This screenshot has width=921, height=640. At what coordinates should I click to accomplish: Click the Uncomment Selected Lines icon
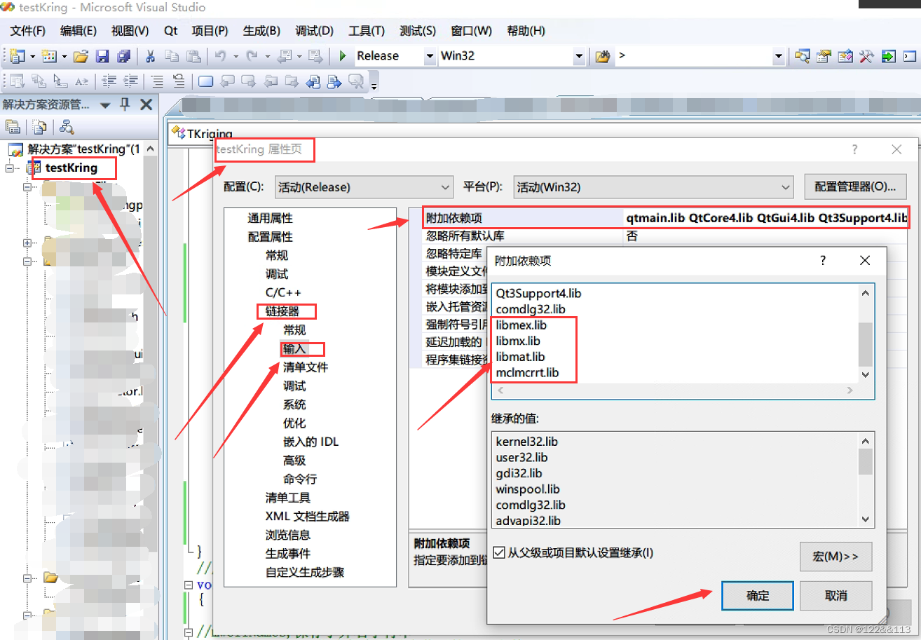pyautogui.click(x=179, y=81)
